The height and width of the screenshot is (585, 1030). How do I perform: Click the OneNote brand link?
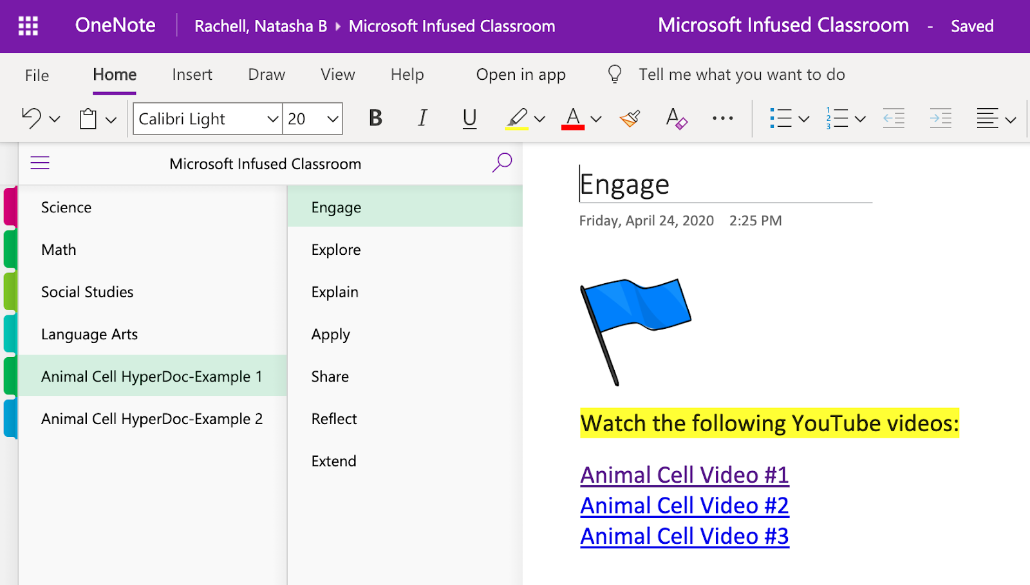point(115,25)
